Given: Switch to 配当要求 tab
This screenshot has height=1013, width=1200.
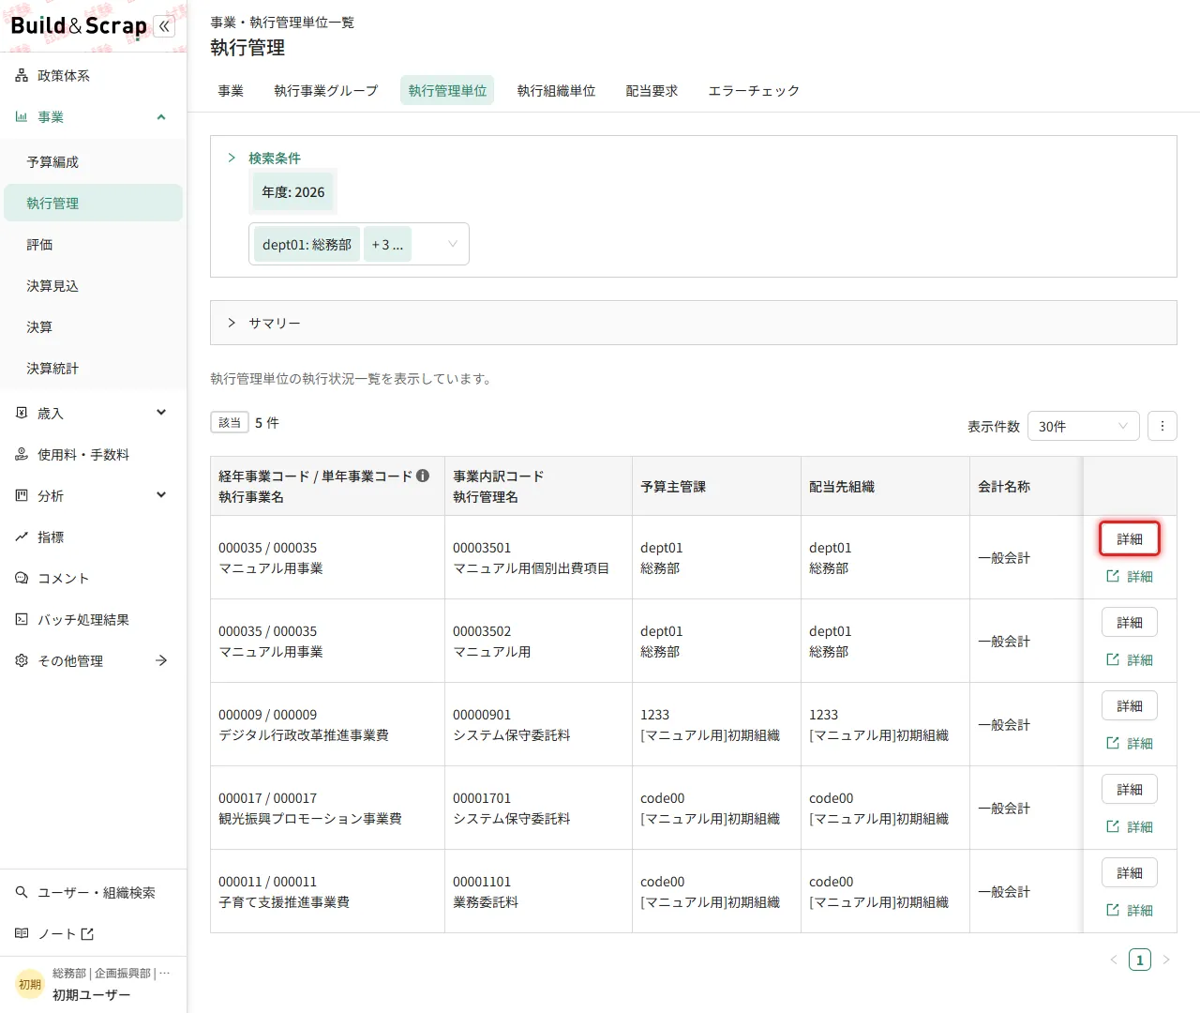Looking at the screenshot, I should click(x=652, y=91).
